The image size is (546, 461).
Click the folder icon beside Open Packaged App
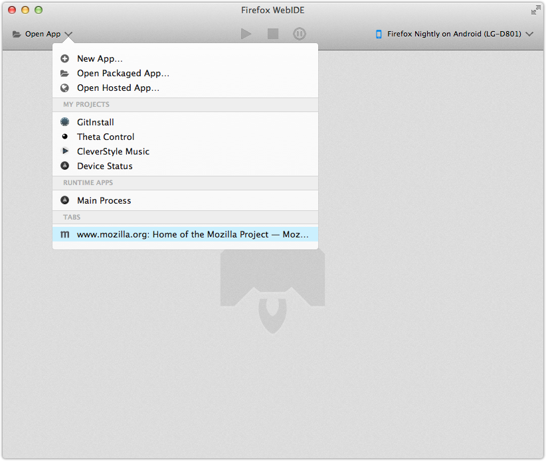tap(65, 74)
